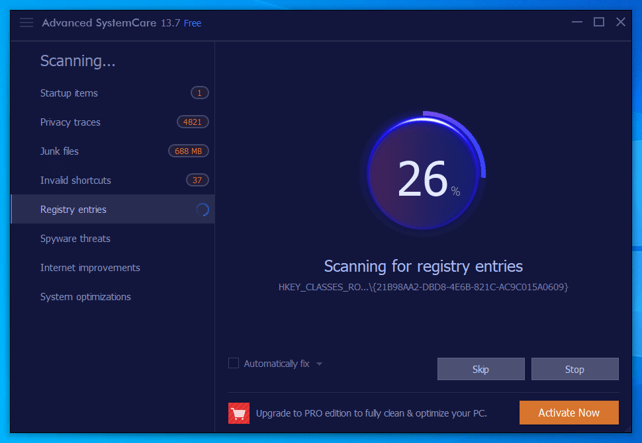
Task: Click the Junk files 688 MB badge
Action: coord(188,151)
